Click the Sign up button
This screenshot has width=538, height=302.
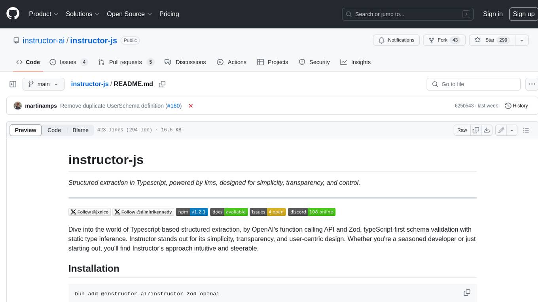[x=523, y=14]
